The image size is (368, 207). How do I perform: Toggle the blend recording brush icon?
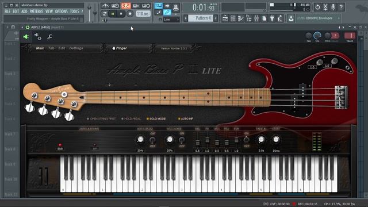pos(159,13)
